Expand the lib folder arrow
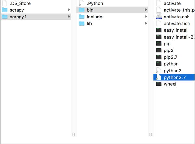Viewport: 195px width, 144px height. (x=146, y=23)
